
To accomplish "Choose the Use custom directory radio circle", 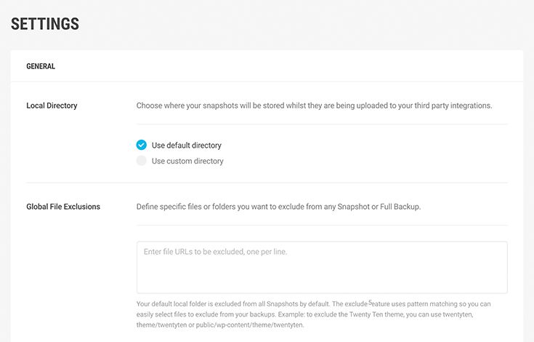I will click(x=142, y=161).
